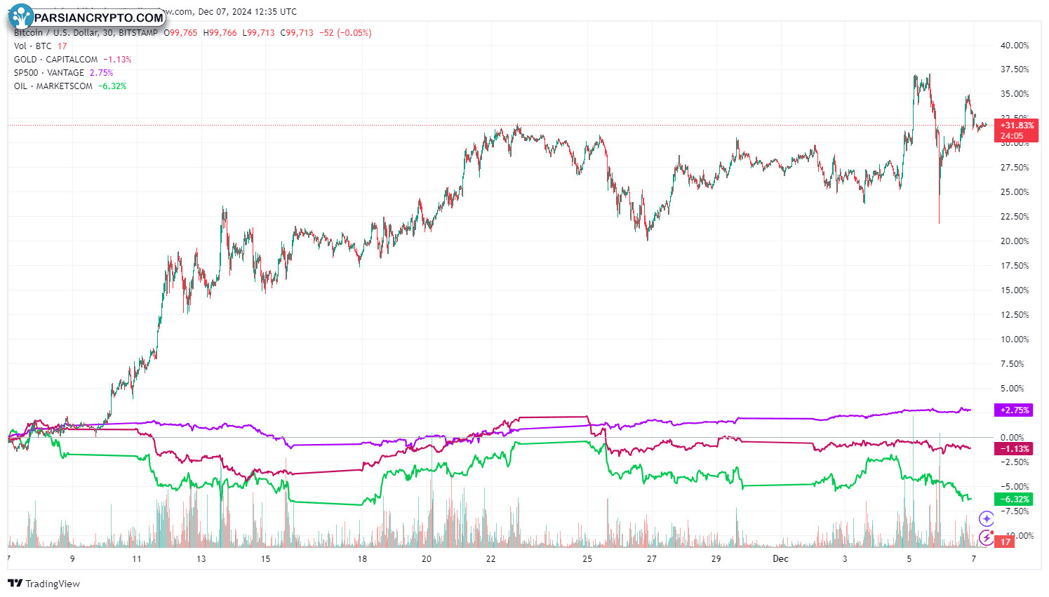
Task: Click date 18 on time axis
Action: 362,559
